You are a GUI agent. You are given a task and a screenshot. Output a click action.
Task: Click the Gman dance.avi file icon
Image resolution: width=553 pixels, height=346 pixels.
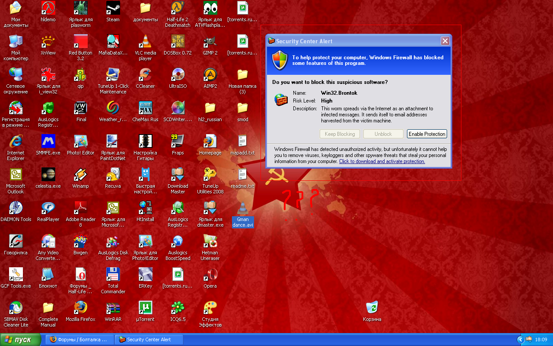243,208
